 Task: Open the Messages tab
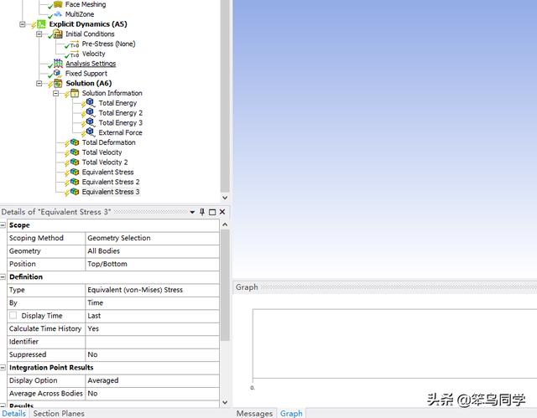[x=254, y=413]
